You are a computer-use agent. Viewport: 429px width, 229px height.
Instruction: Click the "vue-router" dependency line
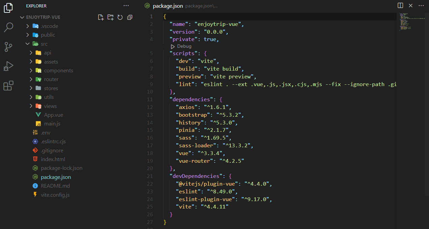tap(210, 161)
